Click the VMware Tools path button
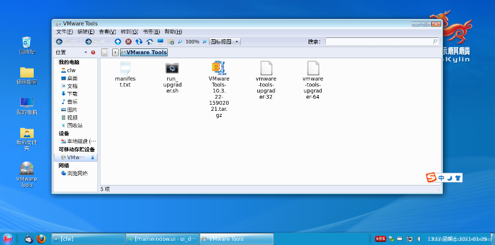This screenshot has width=495, height=245. pos(144,53)
